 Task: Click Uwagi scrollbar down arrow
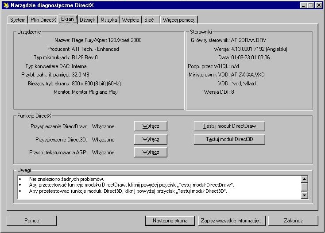click(304, 195)
